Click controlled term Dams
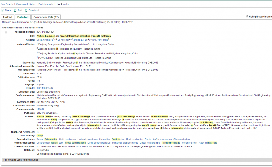 point(40,139)
